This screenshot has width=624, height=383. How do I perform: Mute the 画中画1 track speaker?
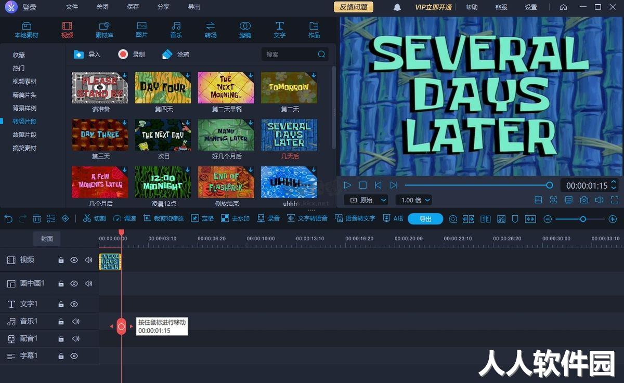coord(88,283)
